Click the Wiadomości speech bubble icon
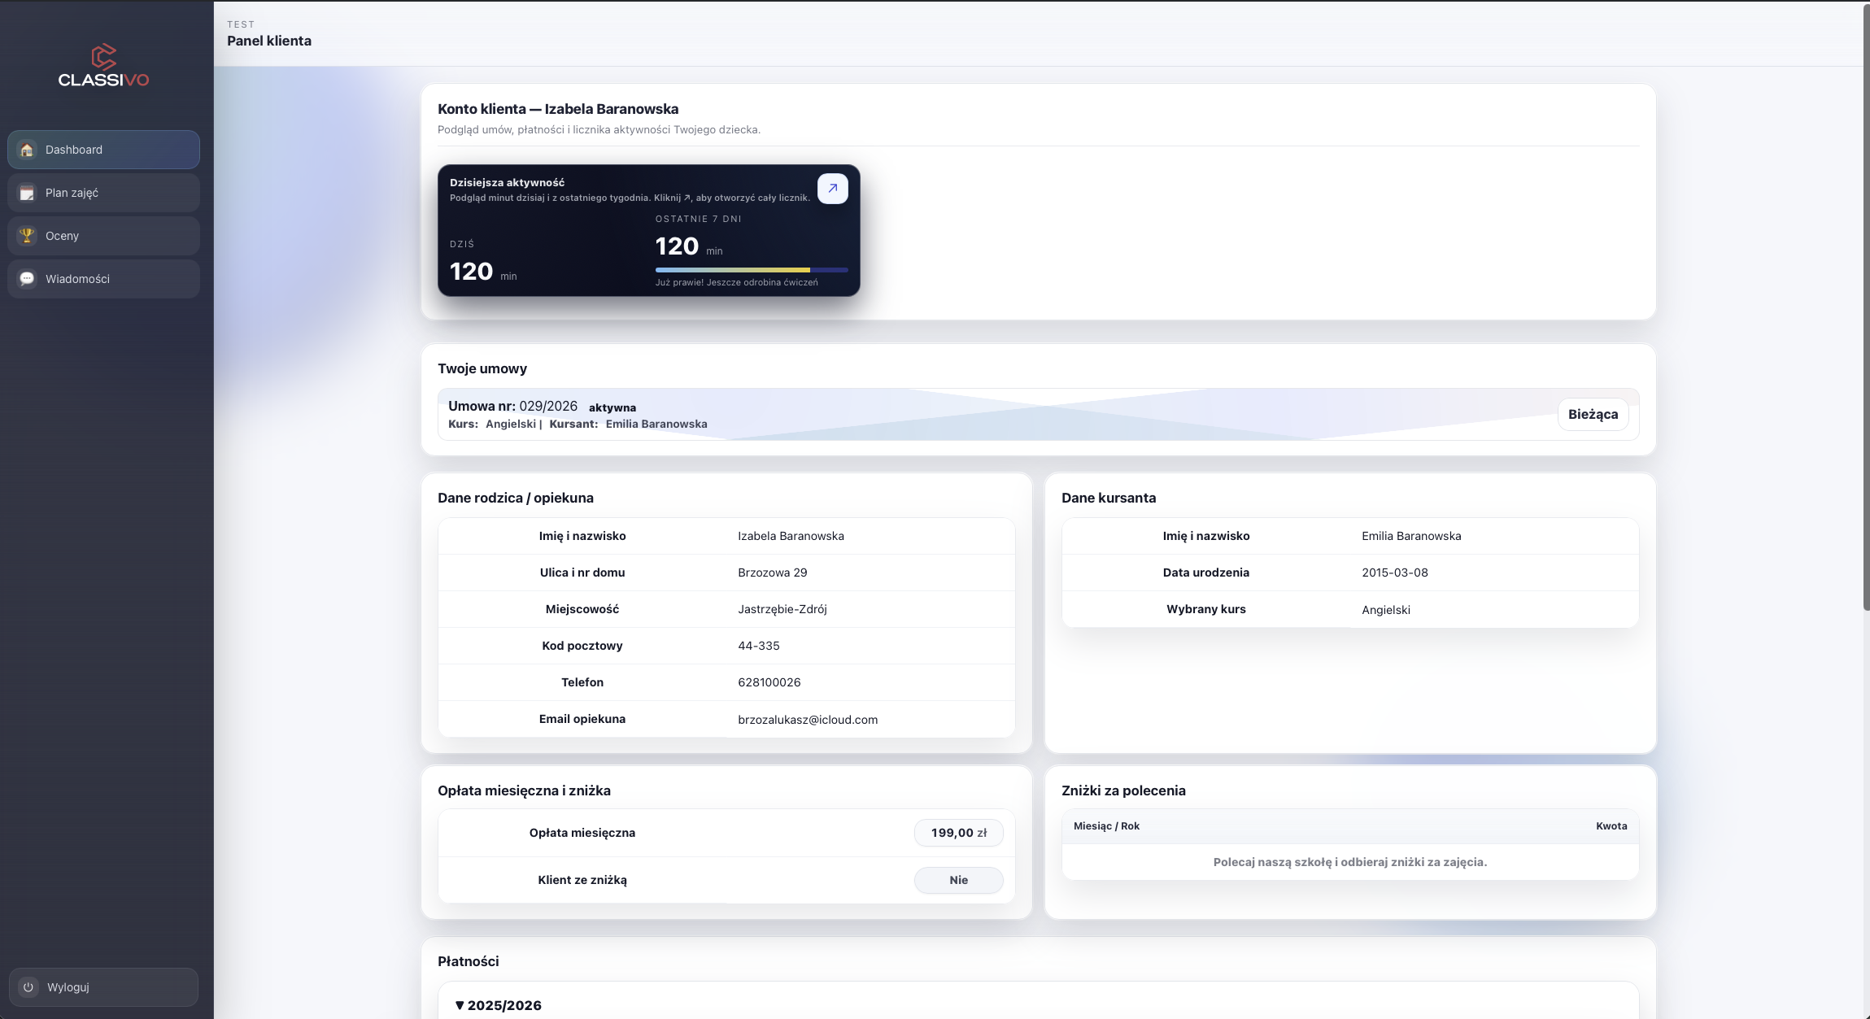Viewport: 1870px width, 1019px height. [x=27, y=279]
